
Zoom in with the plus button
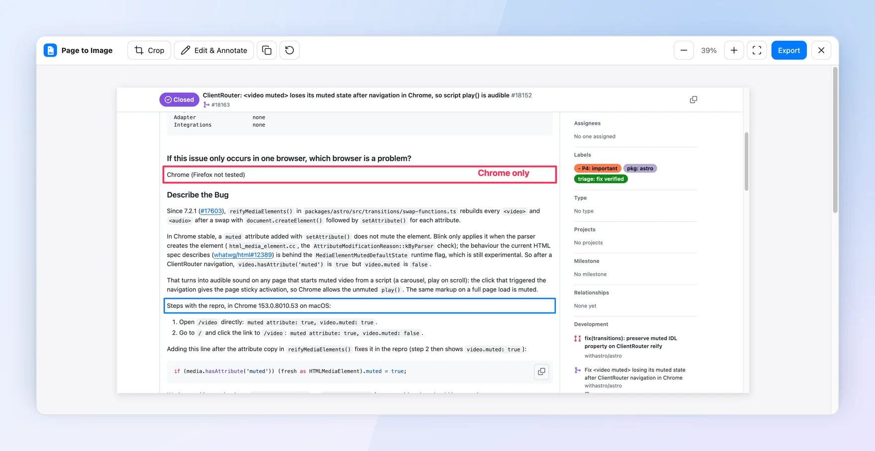pyautogui.click(x=734, y=50)
